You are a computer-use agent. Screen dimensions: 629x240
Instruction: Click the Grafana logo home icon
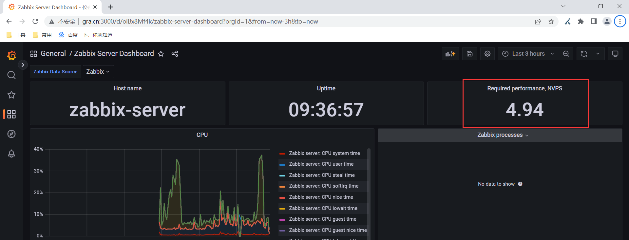[x=11, y=55]
